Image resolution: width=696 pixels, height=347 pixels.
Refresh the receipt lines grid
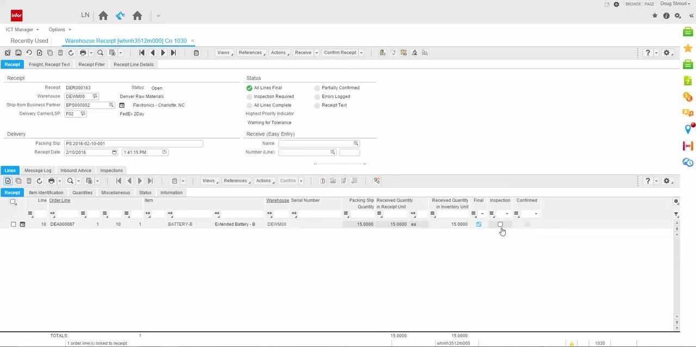[39, 181]
